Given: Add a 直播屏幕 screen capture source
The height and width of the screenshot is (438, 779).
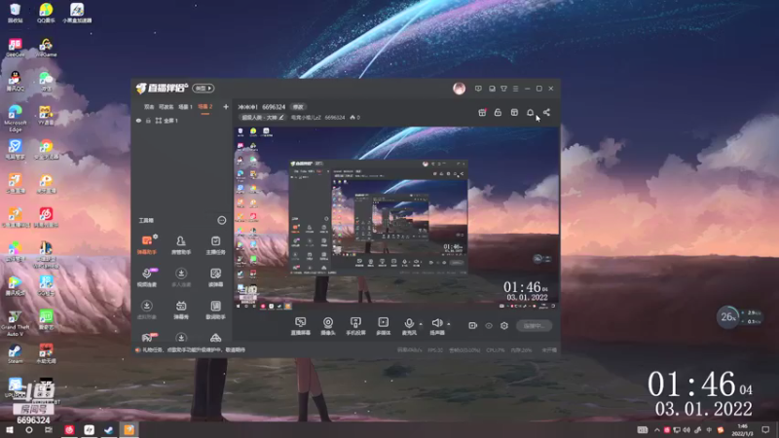Looking at the screenshot, I should point(301,326).
